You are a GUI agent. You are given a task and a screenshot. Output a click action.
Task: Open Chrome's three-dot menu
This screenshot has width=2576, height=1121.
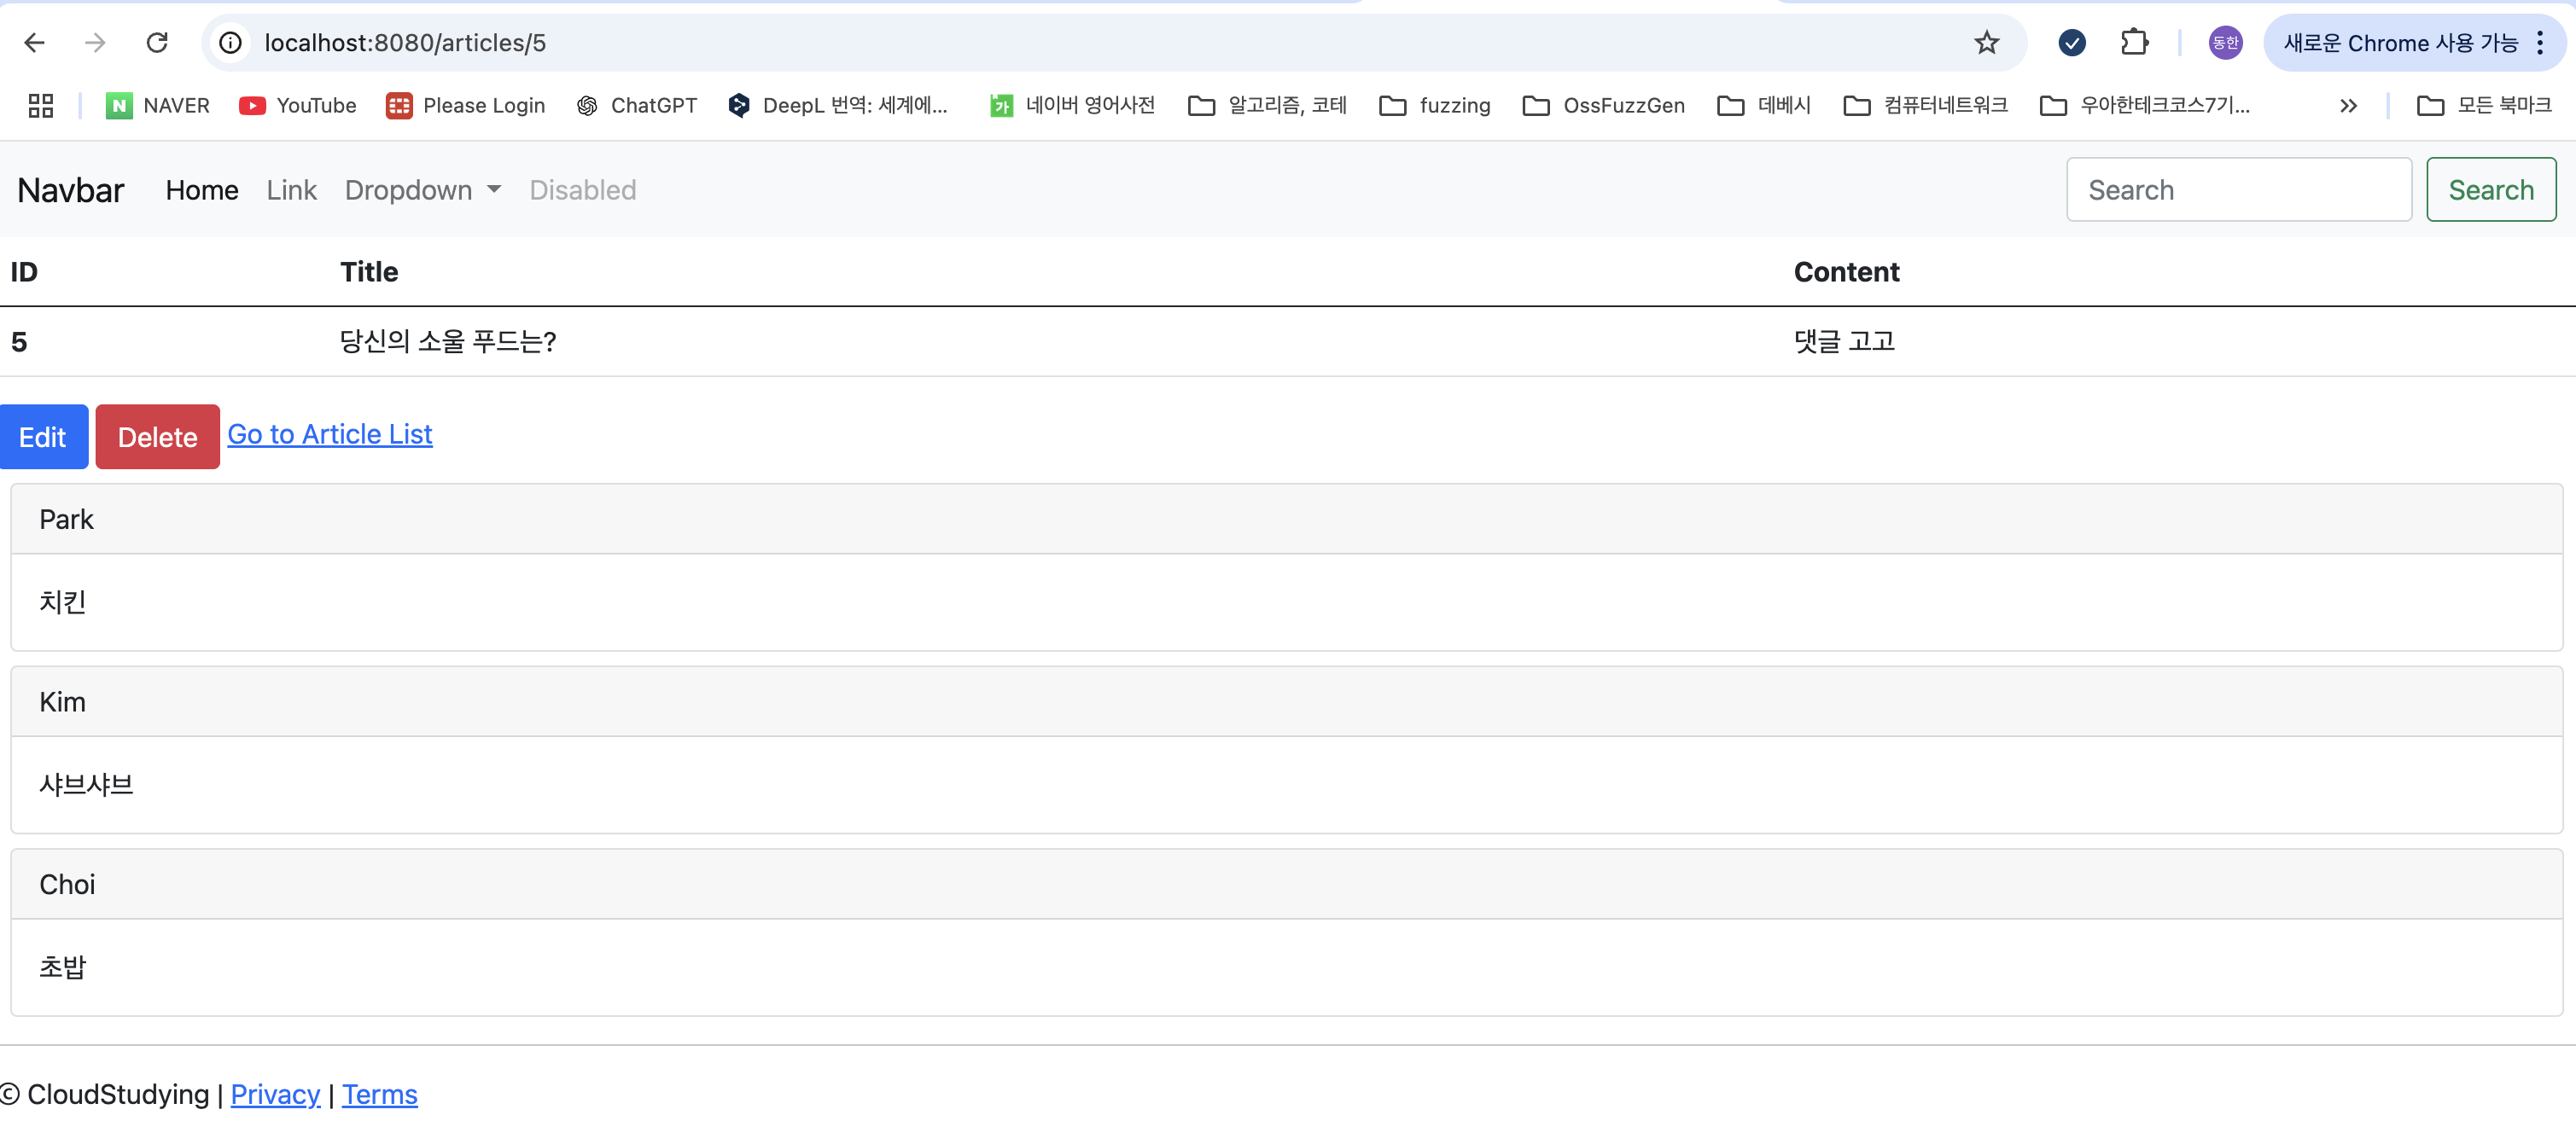(x=2541, y=43)
